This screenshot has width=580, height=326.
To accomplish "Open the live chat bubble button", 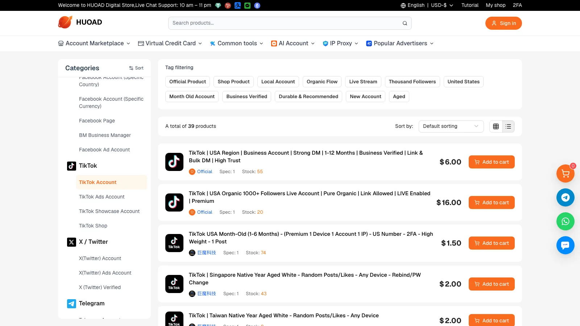I will [x=565, y=245].
